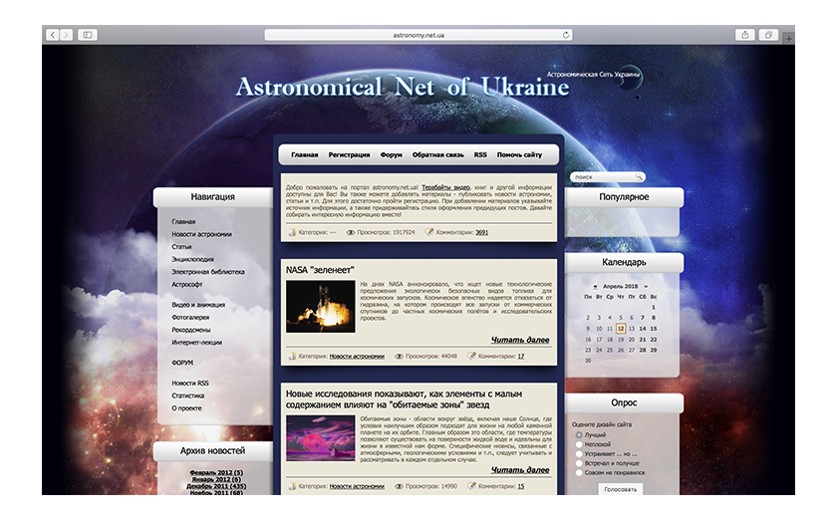
Task: Open 'ФОРУМ' in the navigation sidebar
Action: [x=182, y=363]
